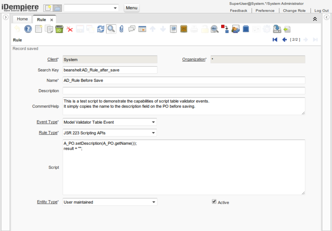Expand the Rule Type dropdown list

pos(153,133)
